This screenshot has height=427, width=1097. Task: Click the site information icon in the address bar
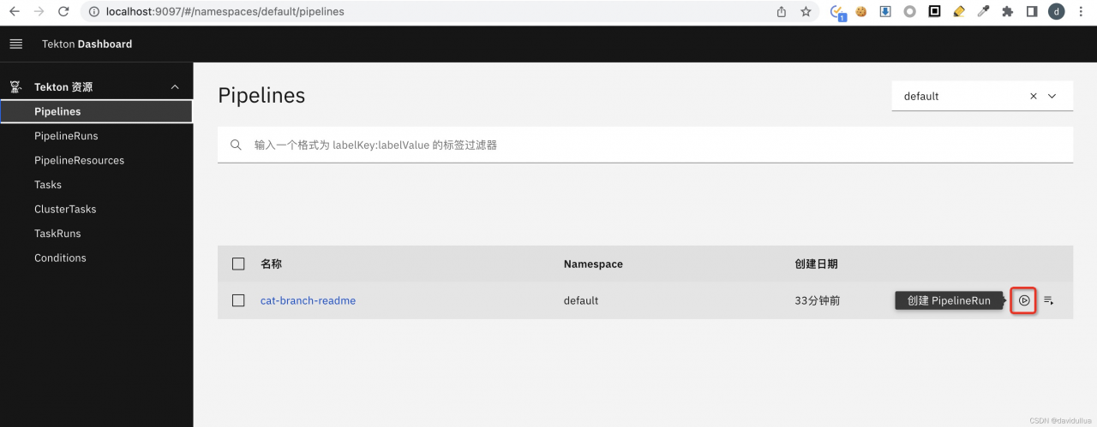(x=94, y=12)
